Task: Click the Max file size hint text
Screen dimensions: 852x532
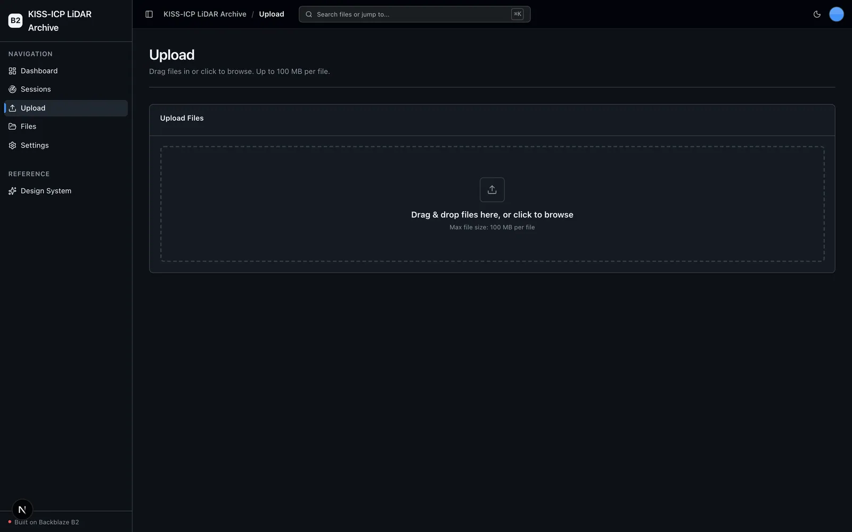Action: click(x=492, y=227)
